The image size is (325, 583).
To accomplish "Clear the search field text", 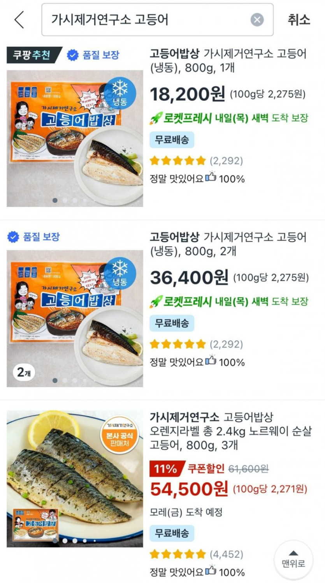I will point(257,20).
